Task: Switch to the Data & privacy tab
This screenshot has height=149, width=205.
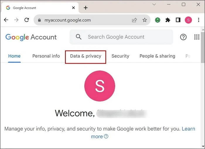Action: 86,56
